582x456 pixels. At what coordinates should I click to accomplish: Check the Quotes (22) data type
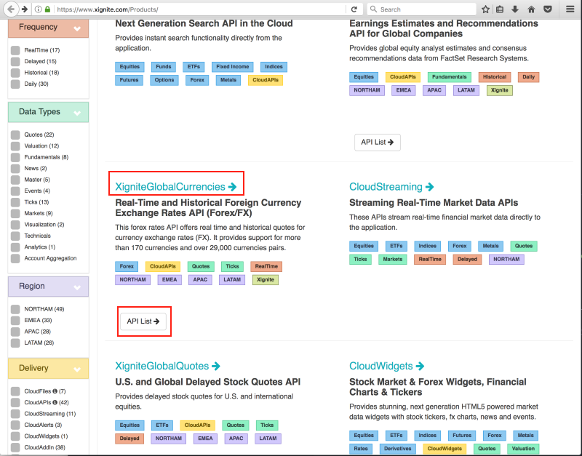[x=15, y=135]
